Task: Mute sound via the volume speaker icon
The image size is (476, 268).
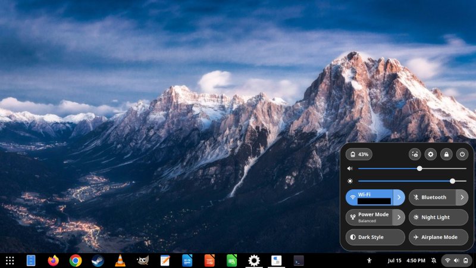Action: point(351,169)
